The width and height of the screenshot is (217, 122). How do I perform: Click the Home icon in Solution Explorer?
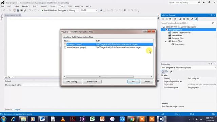tap(170, 19)
